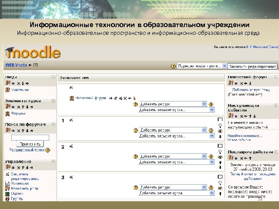Image resolution: width=279 pixels, height=209 pixels.
Task: Move Управление block right with arrow
Action: pyautogui.click(x=31, y=168)
